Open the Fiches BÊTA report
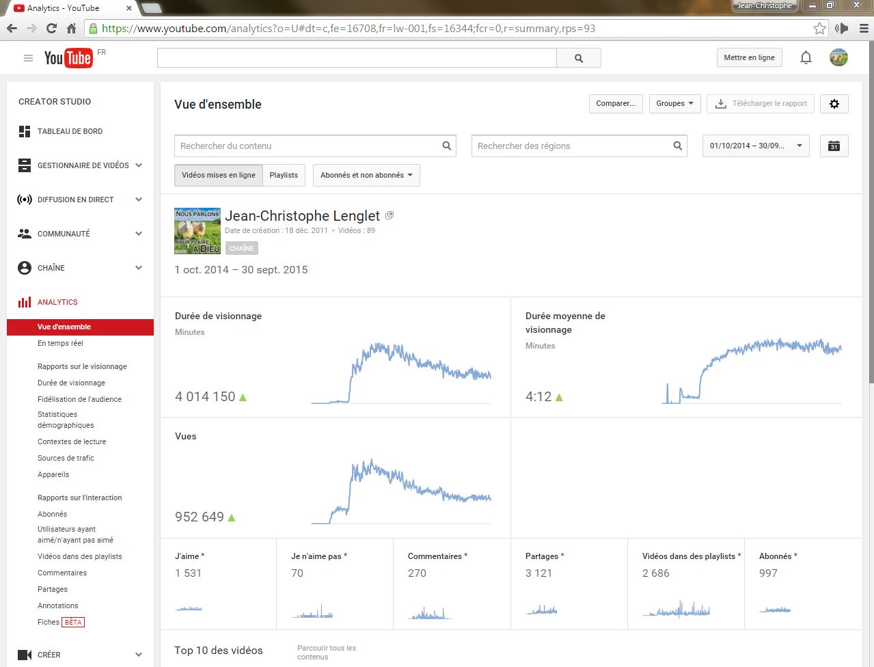This screenshot has width=874, height=667. point(61,622)
